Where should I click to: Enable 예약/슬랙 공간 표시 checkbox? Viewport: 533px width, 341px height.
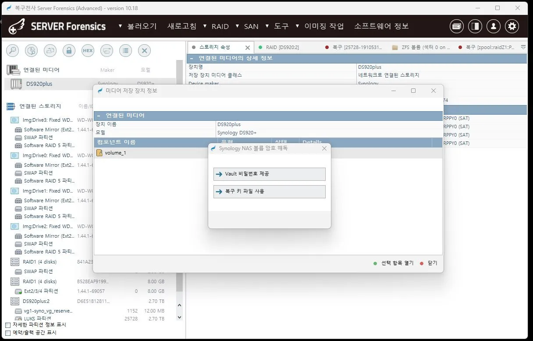click(7, 333)
